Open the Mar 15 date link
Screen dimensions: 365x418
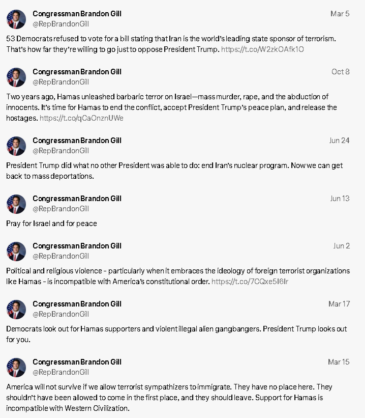tap(339, 362)
